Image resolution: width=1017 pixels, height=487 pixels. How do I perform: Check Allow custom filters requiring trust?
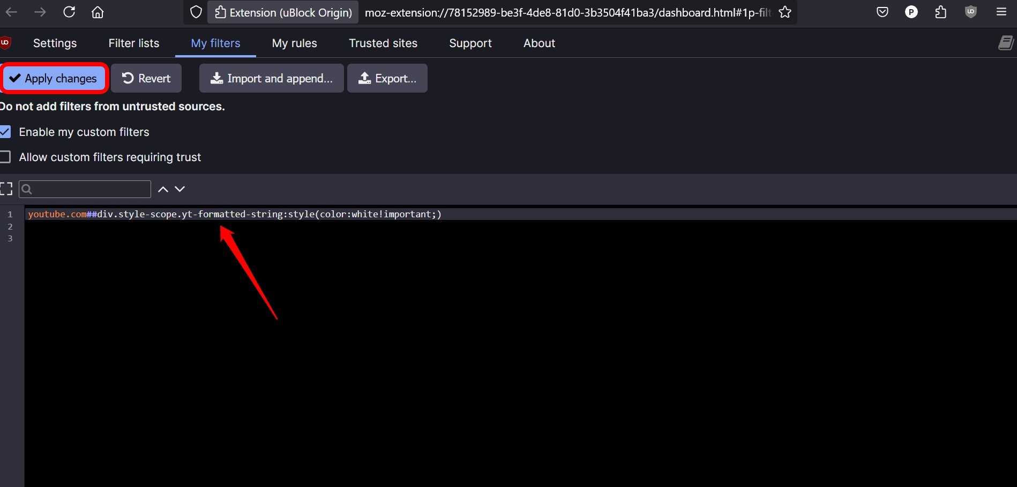pos(5,157)
